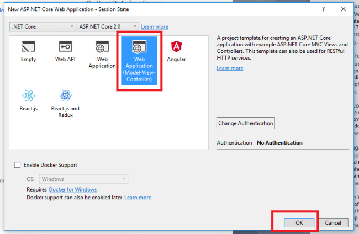Enable Docker Support checkbox
359x234 pixels.
tap(18, 165)
